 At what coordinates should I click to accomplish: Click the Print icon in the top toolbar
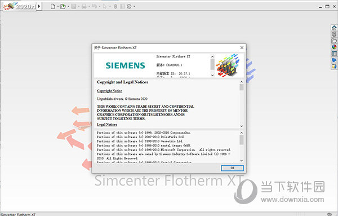point(84,6)
